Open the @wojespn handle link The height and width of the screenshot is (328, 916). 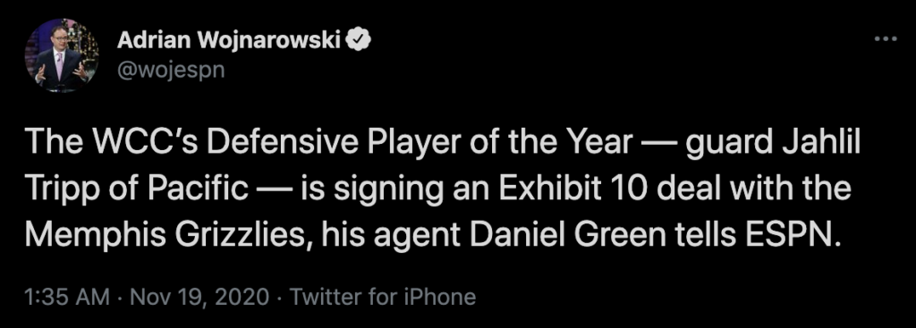[171, 71]
